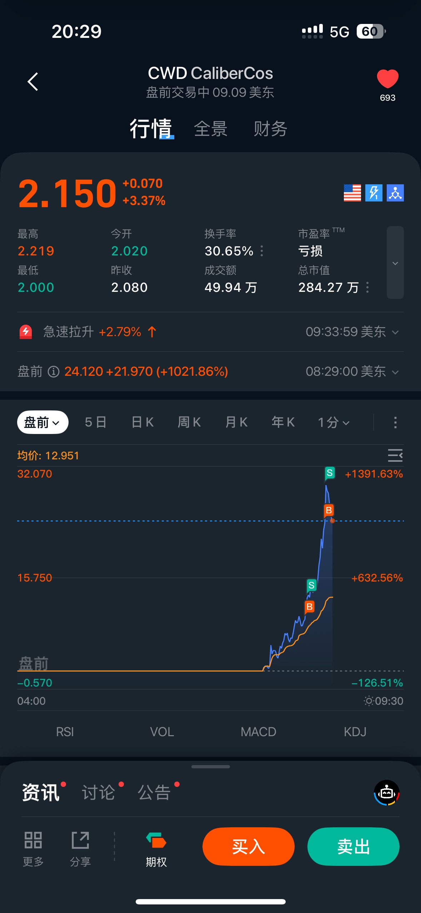Select the KDJ indicator
The height and width of the screenshot is (913, 421).
(355, 732)
